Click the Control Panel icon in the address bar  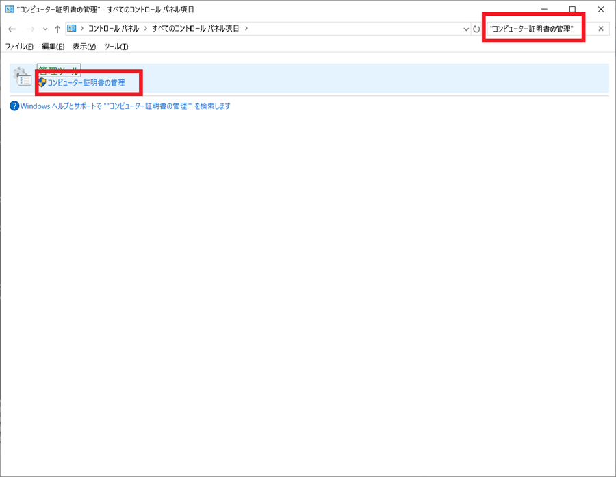71,29
